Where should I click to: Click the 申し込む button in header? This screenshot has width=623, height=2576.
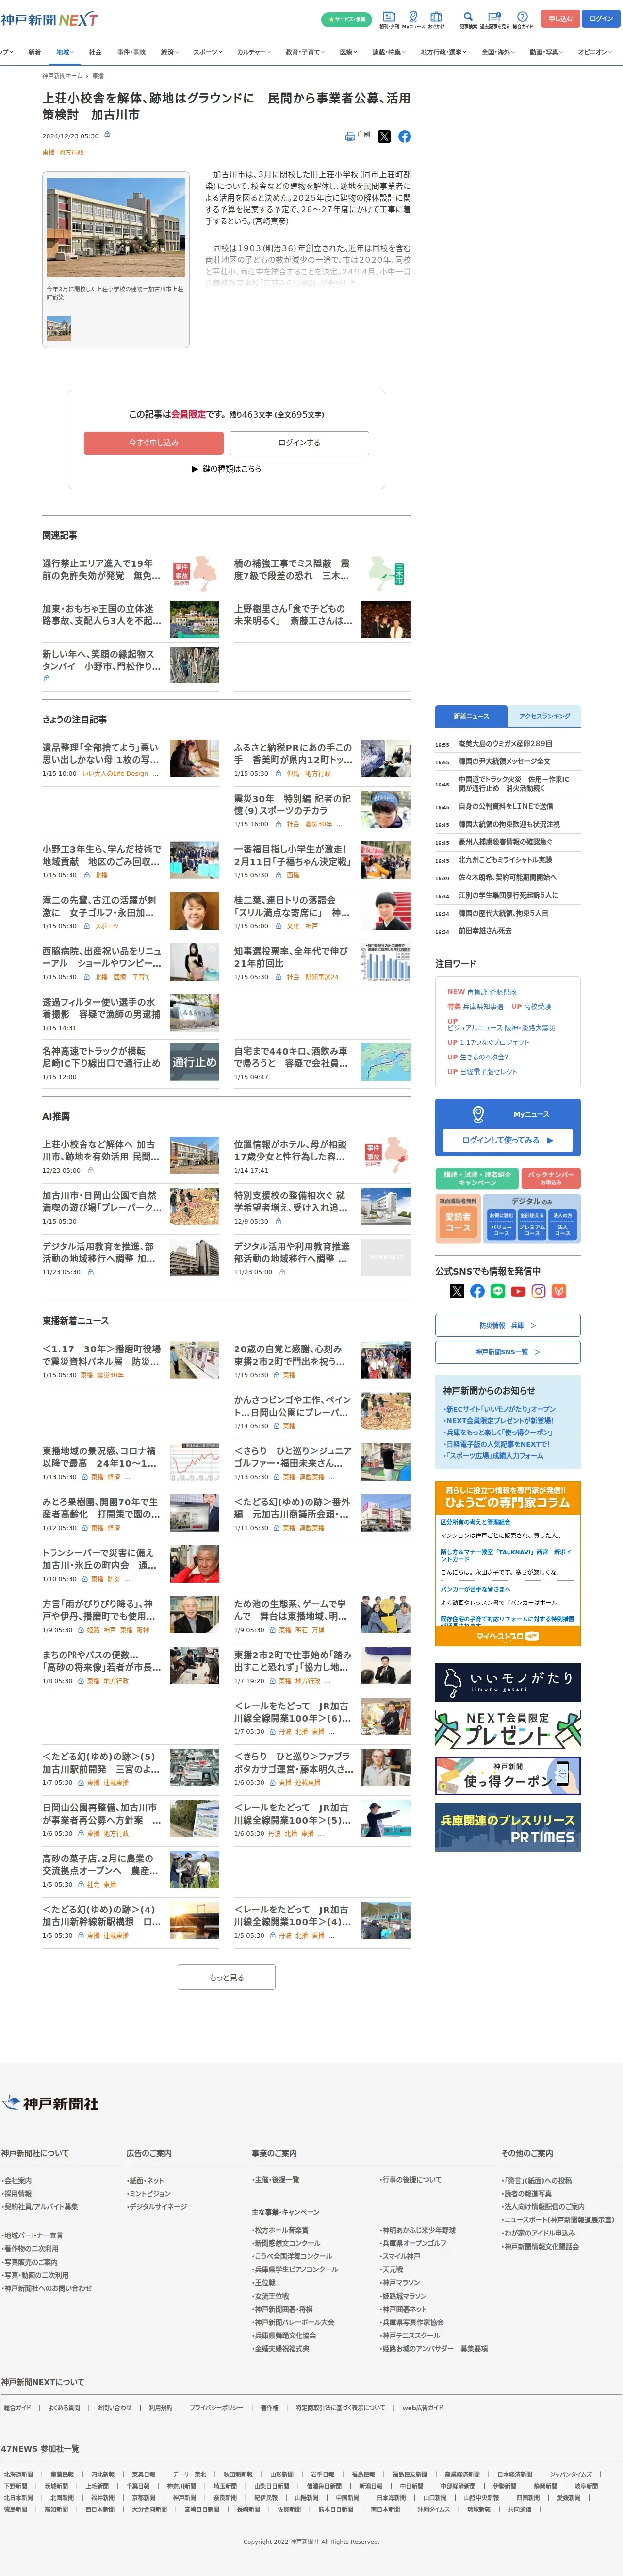[560, 18]
